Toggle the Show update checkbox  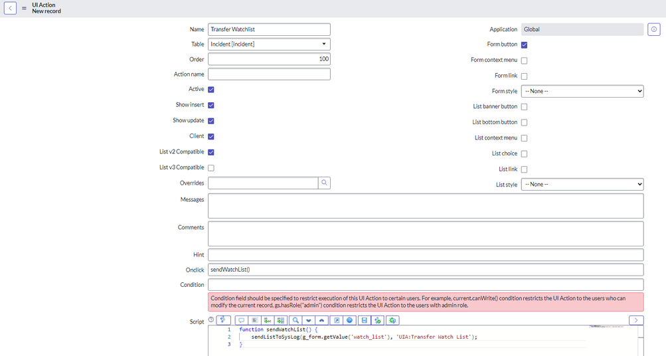point(211,121)
